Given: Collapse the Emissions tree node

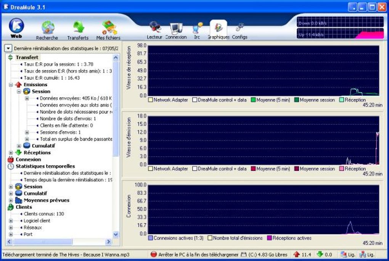Looking at the screenshot, I should coord(11,85).
